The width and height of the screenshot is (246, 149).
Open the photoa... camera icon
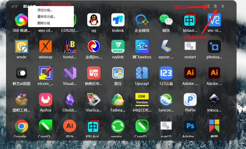pos(214,46)
